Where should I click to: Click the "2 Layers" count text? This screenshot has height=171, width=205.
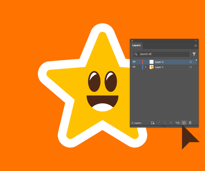[x=136, y=123]
